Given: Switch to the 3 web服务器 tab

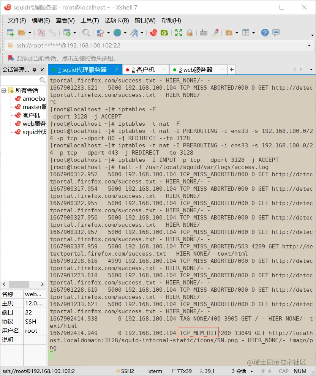Looking at the screenshot, I should [x=198, y=70].
